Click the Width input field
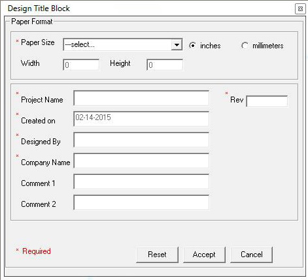Image resolution: width=308 pixels, height=280 pixels. (x=81, y=65)
